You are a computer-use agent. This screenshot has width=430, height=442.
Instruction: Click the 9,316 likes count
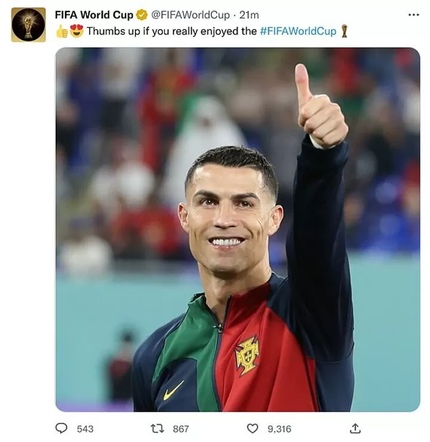279,429
